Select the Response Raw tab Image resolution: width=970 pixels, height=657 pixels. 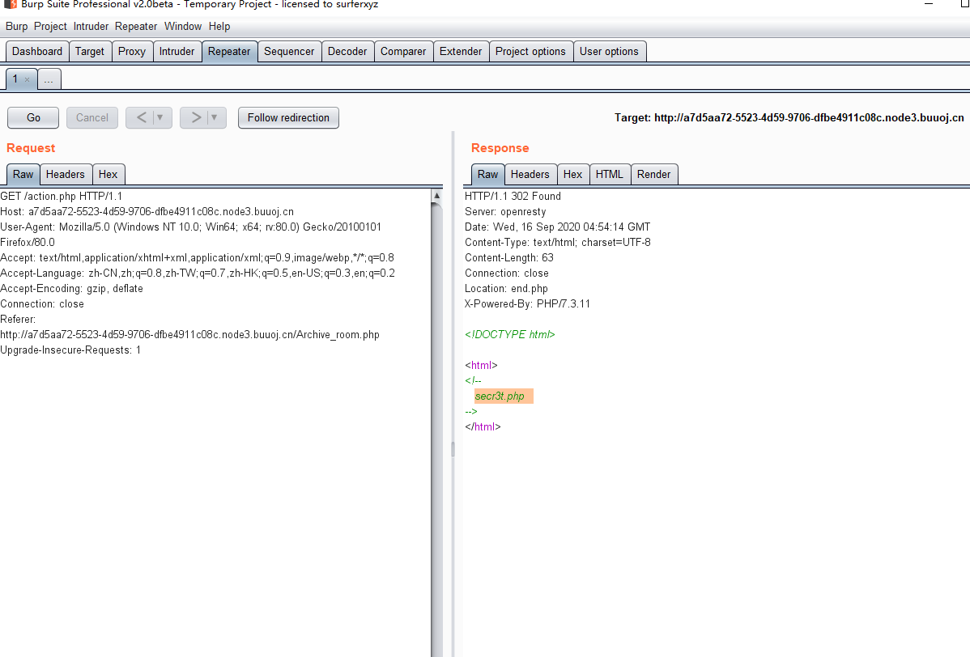pos(487,174)
